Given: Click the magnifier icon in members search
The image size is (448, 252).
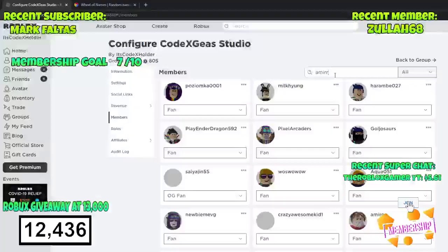Looking at the screenshot, I should [310, 72].
